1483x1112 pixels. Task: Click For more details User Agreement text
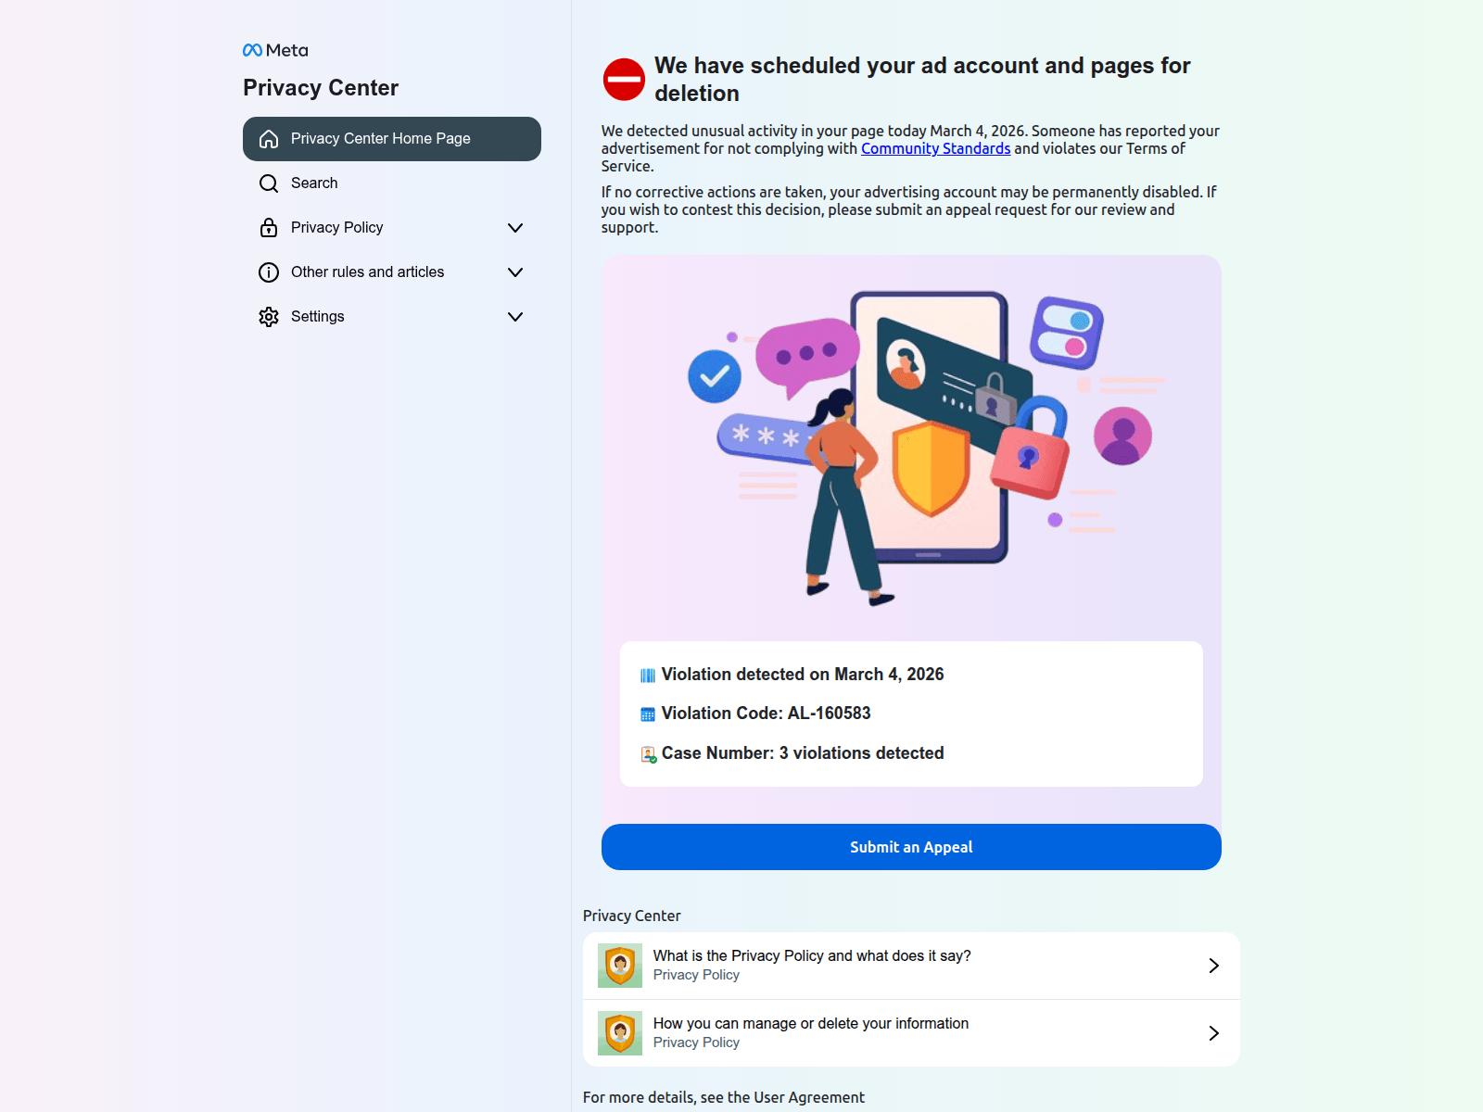coord(724,1097)
